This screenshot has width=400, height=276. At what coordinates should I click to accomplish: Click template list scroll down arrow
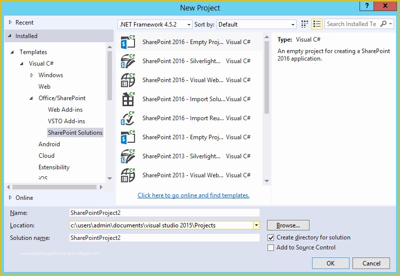[x=267, y=181]
